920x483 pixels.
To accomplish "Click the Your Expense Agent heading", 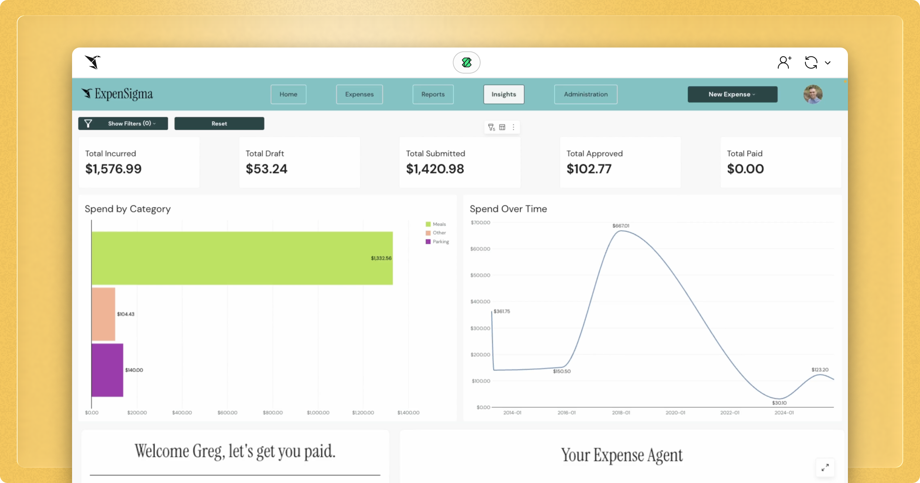I will (622, 455).
